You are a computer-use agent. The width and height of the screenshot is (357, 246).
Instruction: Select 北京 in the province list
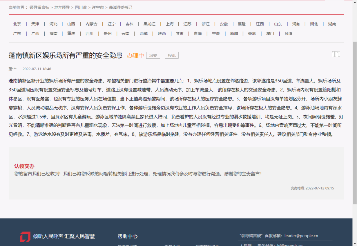click(17, 24)
